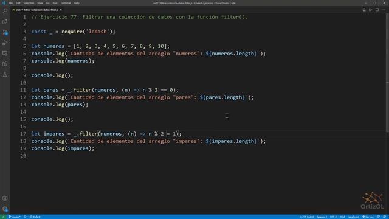Change file encoding UTF-8
The height and width of the screenshot is (219, 389).
pyautogui.click(x=333, y=217)
